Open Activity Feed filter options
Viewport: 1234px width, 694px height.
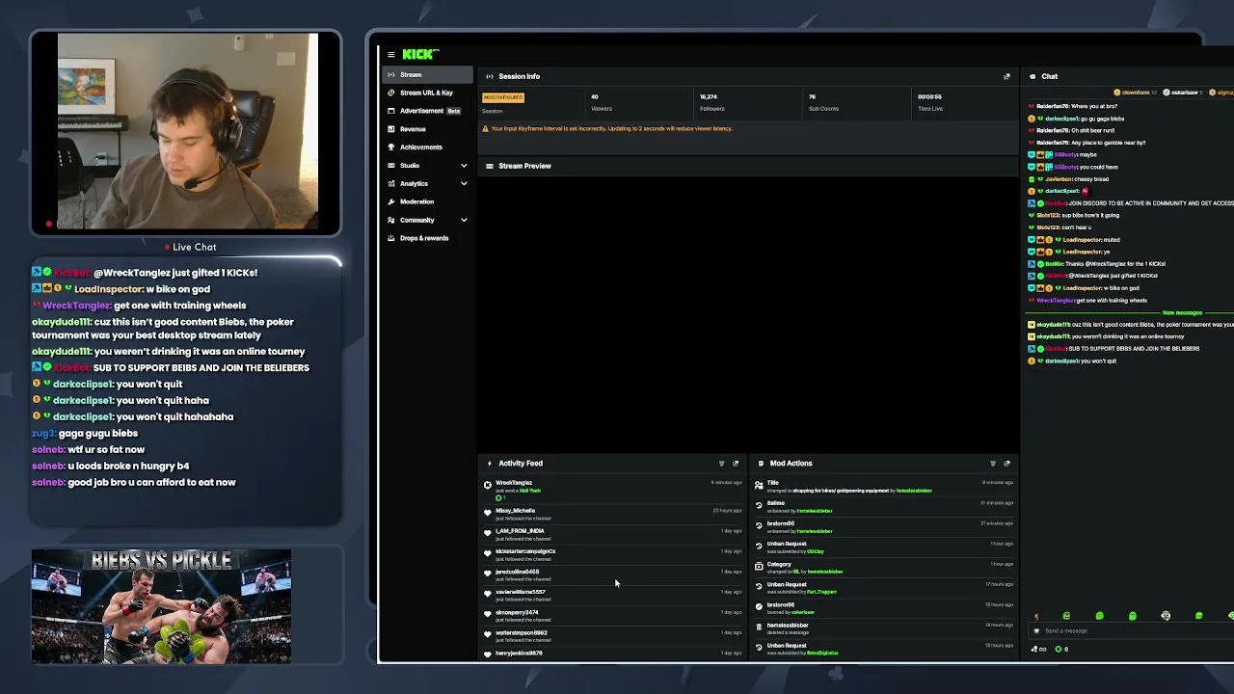[x=721, y=464]
